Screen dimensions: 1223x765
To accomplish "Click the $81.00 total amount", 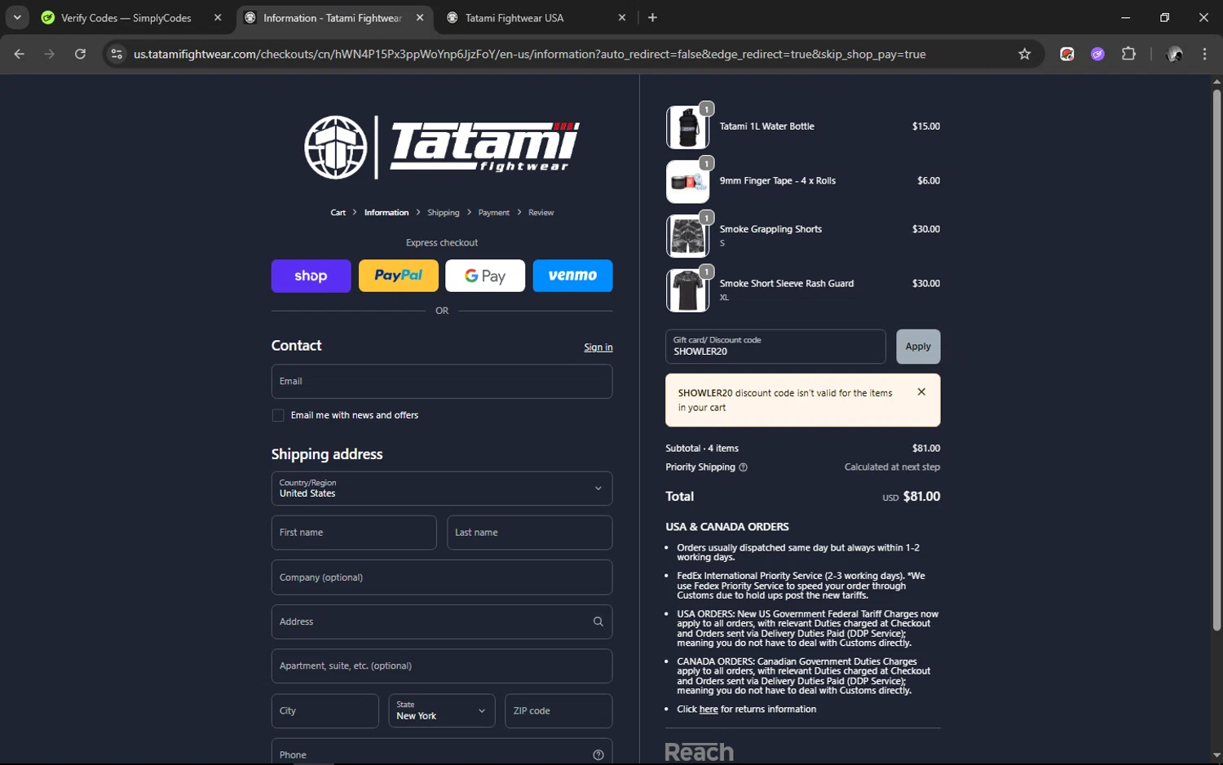I will tap(921, 497).
